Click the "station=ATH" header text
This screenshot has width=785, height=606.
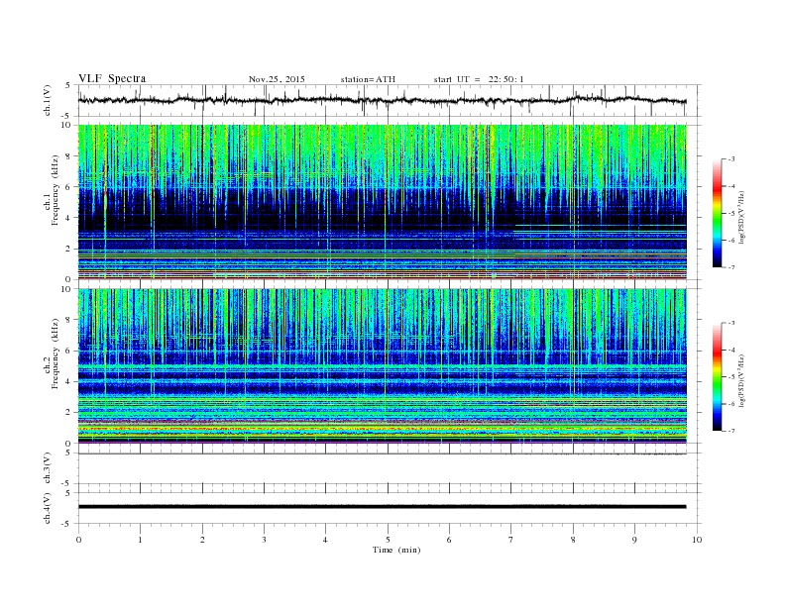(x=368, y=79)
